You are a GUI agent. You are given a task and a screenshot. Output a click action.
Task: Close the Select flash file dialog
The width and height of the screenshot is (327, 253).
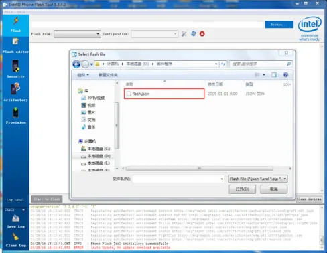[286, 53]
